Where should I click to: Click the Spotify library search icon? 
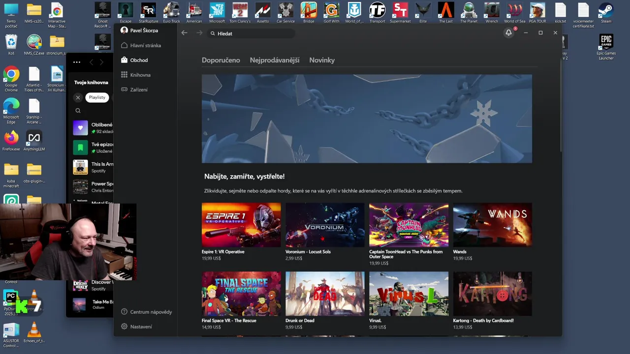[x=78, y=111]
